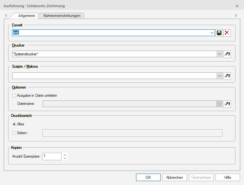Screen dimensions: 244x185
Task: Select the Alles radio button
Action: [14, 124]
